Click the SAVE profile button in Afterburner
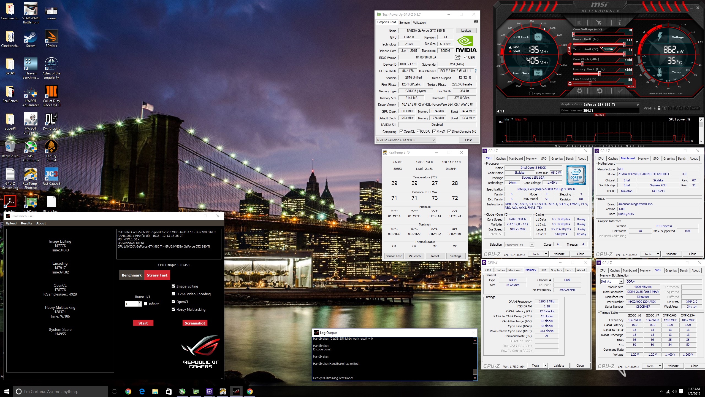Image resolution: width=705 pixels, height=397 pixels. 695,108
